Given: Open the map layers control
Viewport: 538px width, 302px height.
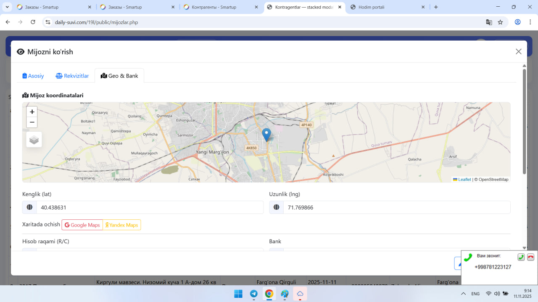Looking at the screenshot, I should 34,140.
